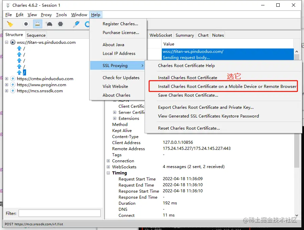Click the Filter input field
Screen dimensions: 304x230
59,213
